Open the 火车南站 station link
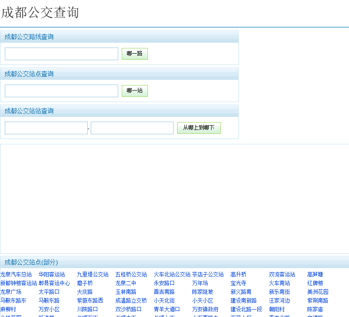This screenshot has width=349, height=317. pos(279,283)
